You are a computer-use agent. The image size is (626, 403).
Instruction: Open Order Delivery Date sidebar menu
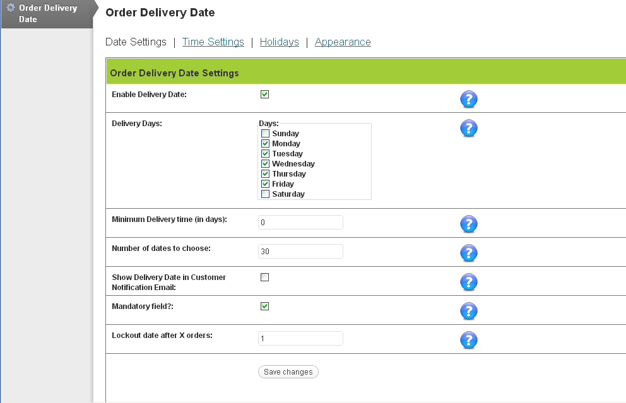pos(47,14)
